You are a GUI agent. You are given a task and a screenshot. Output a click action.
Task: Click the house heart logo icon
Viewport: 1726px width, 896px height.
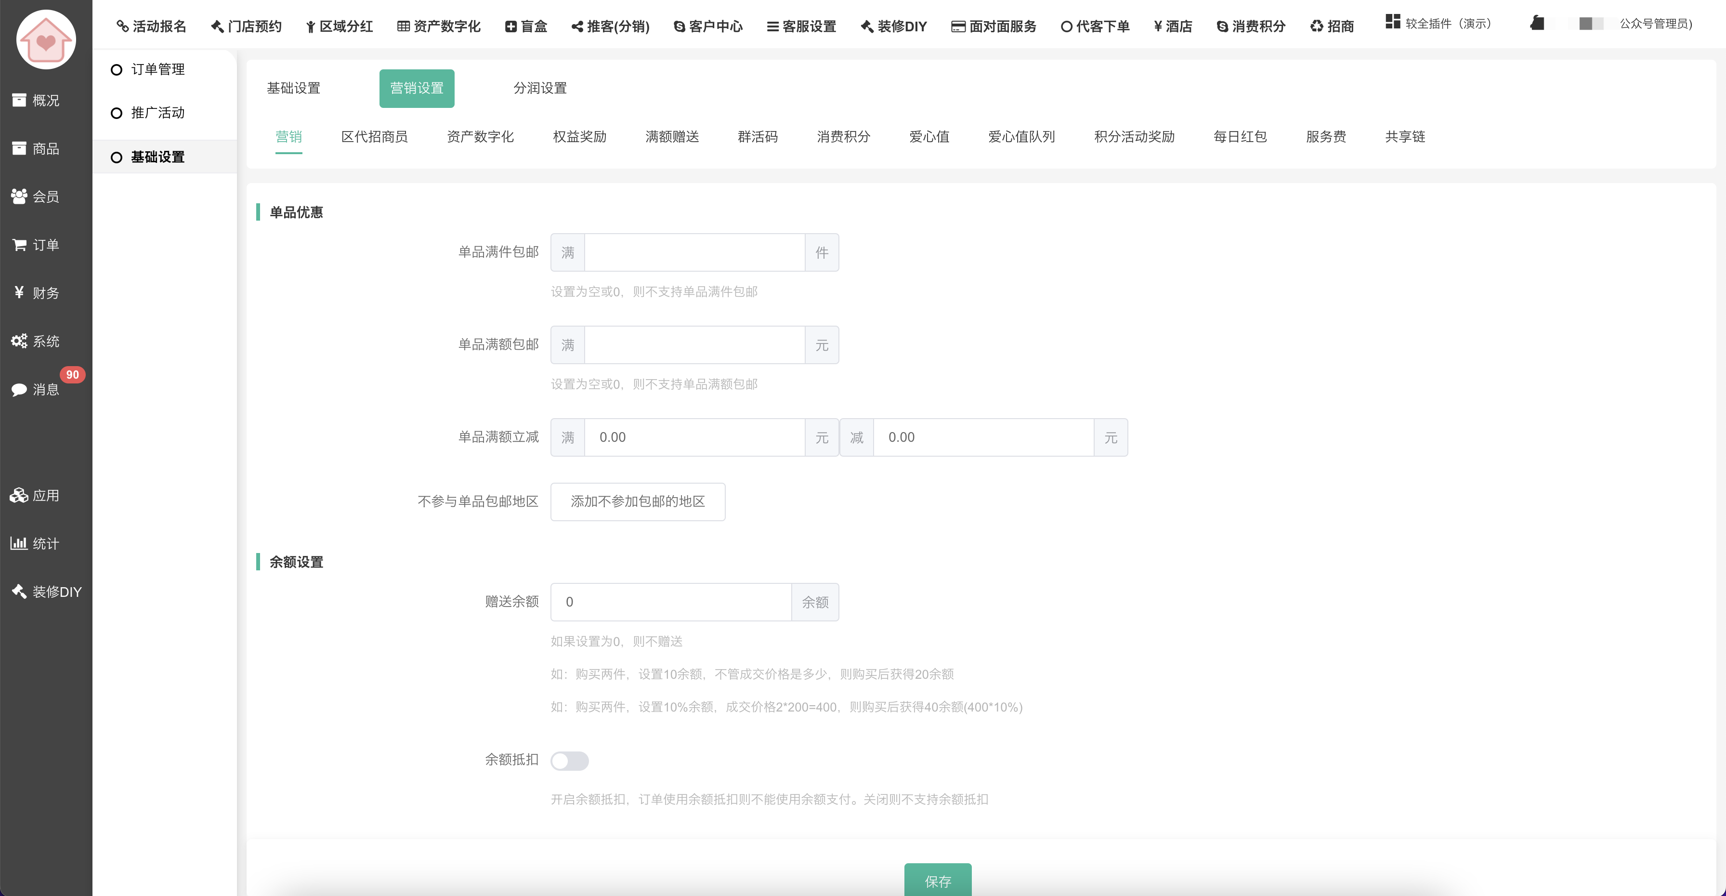[x=46, y=40]
